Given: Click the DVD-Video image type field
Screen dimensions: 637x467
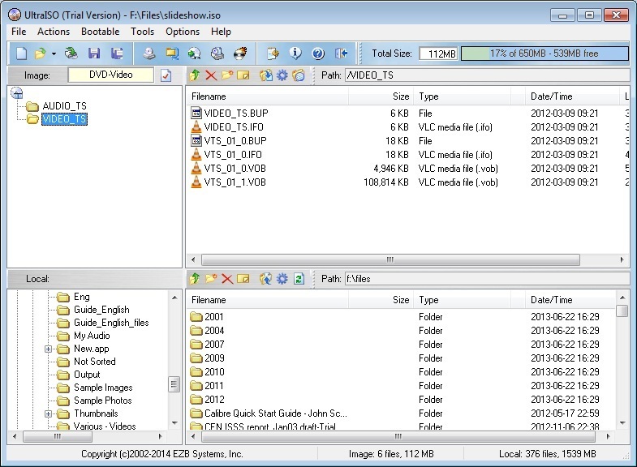Looking at the screenshot, I should tap(111, 75).
